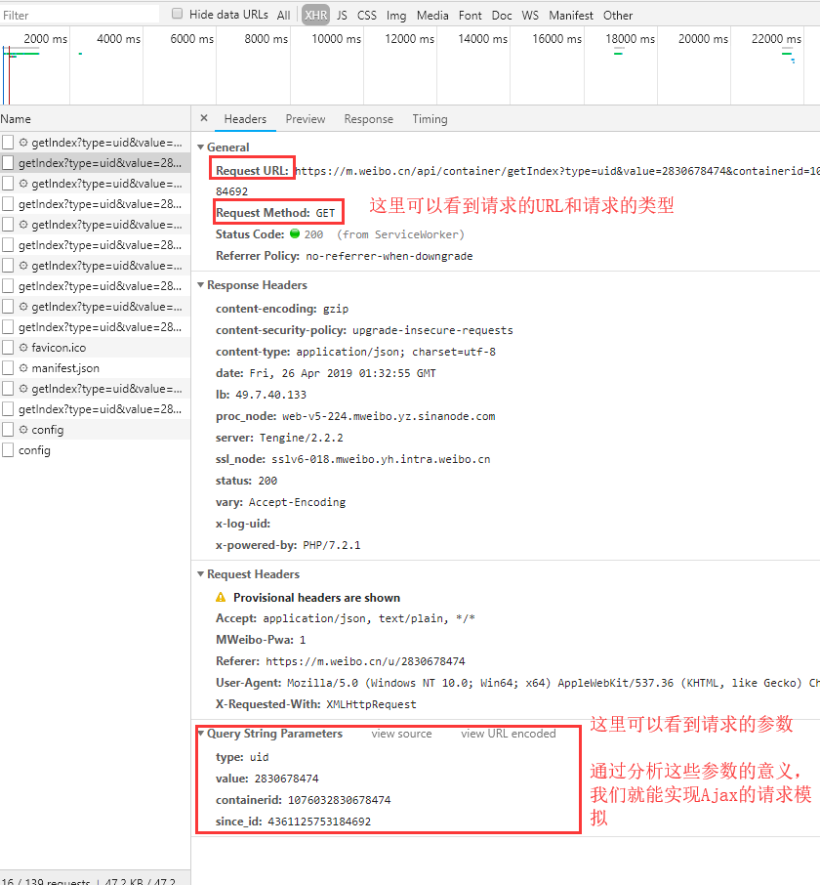Collapse the Response Headers section
The image size is (820, 885).
200,285
